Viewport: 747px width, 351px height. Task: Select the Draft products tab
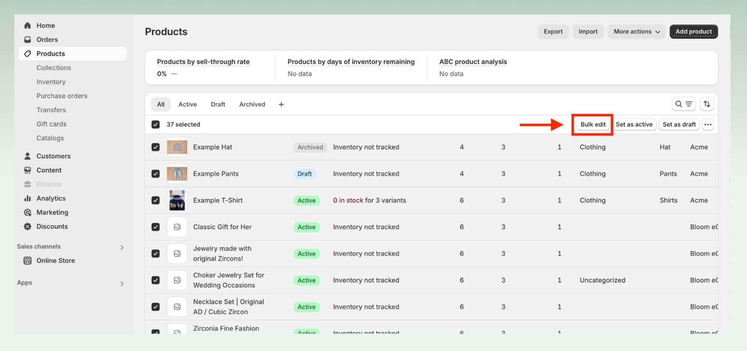pos(218,104)
